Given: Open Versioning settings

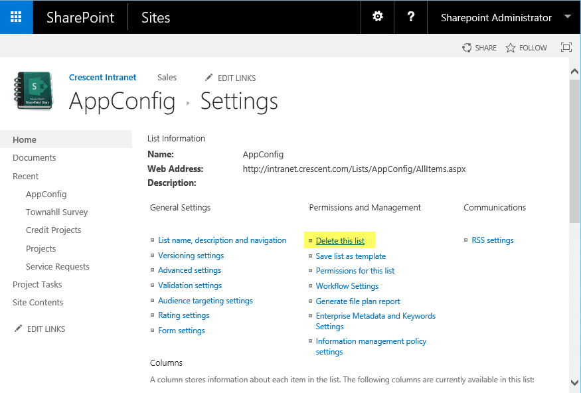Looking at the screenshot, I should tap(191, 255).
